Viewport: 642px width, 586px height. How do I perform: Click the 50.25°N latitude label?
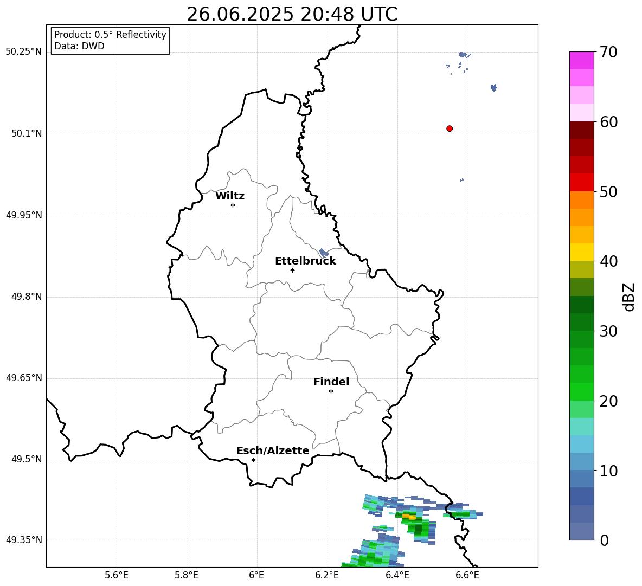23,52
